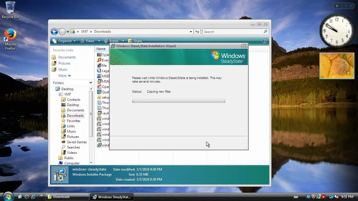The width and height of the screenshot is (358, 201).
Task: Select Links folder in the tree
Action: pyautogui.click(x=71, y=126)
